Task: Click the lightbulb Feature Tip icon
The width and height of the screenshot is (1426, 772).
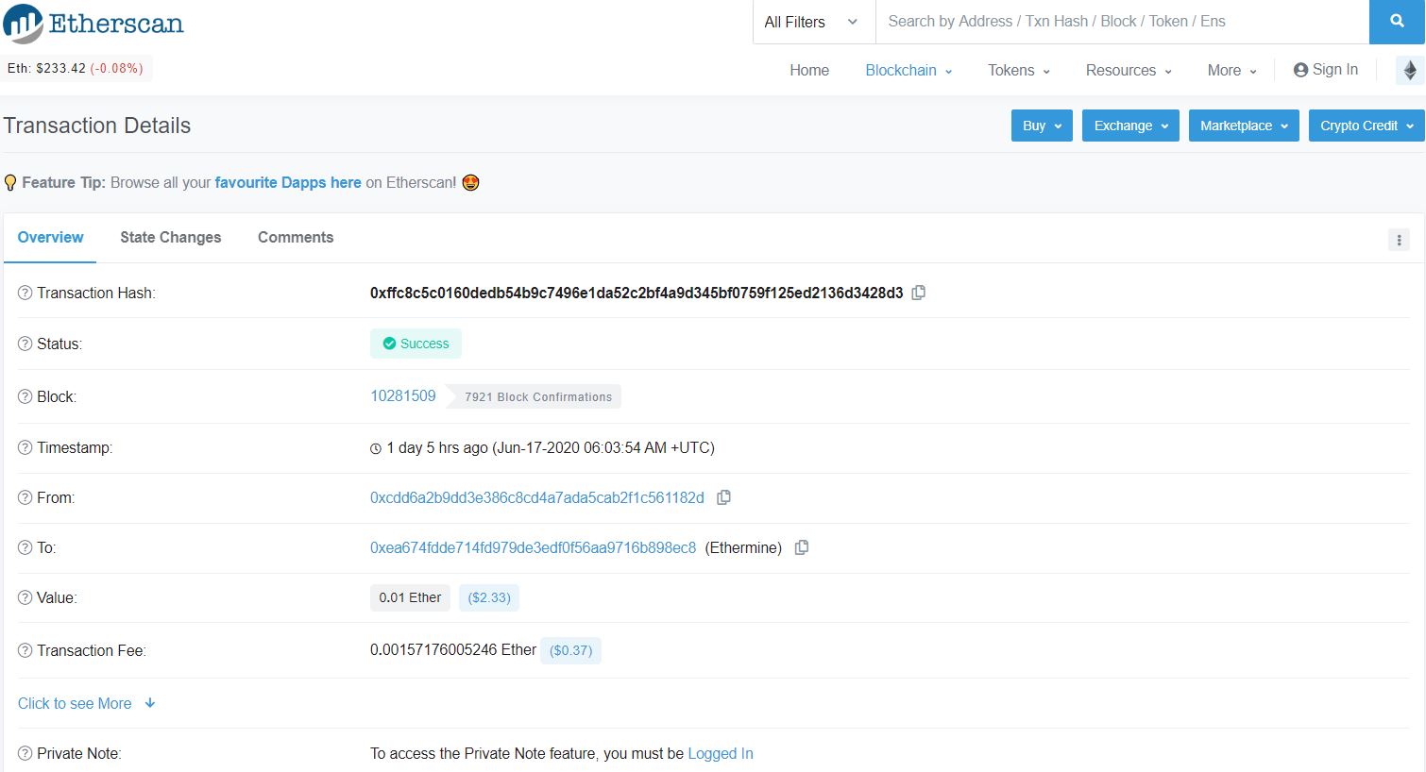Action: point(10,182)
